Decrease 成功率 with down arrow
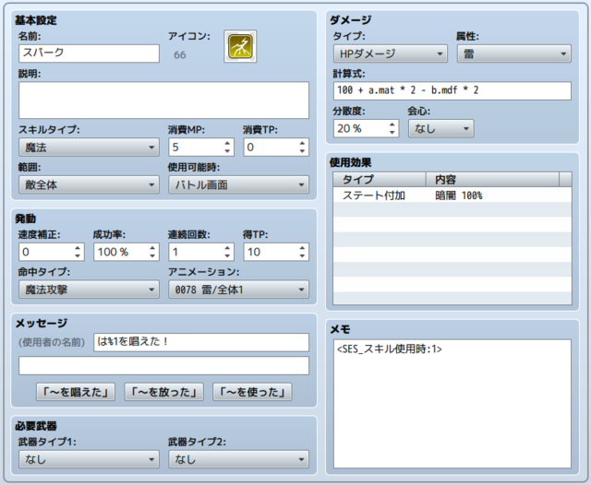The width and height of the screenshot is (591, 485). [152, 255]
